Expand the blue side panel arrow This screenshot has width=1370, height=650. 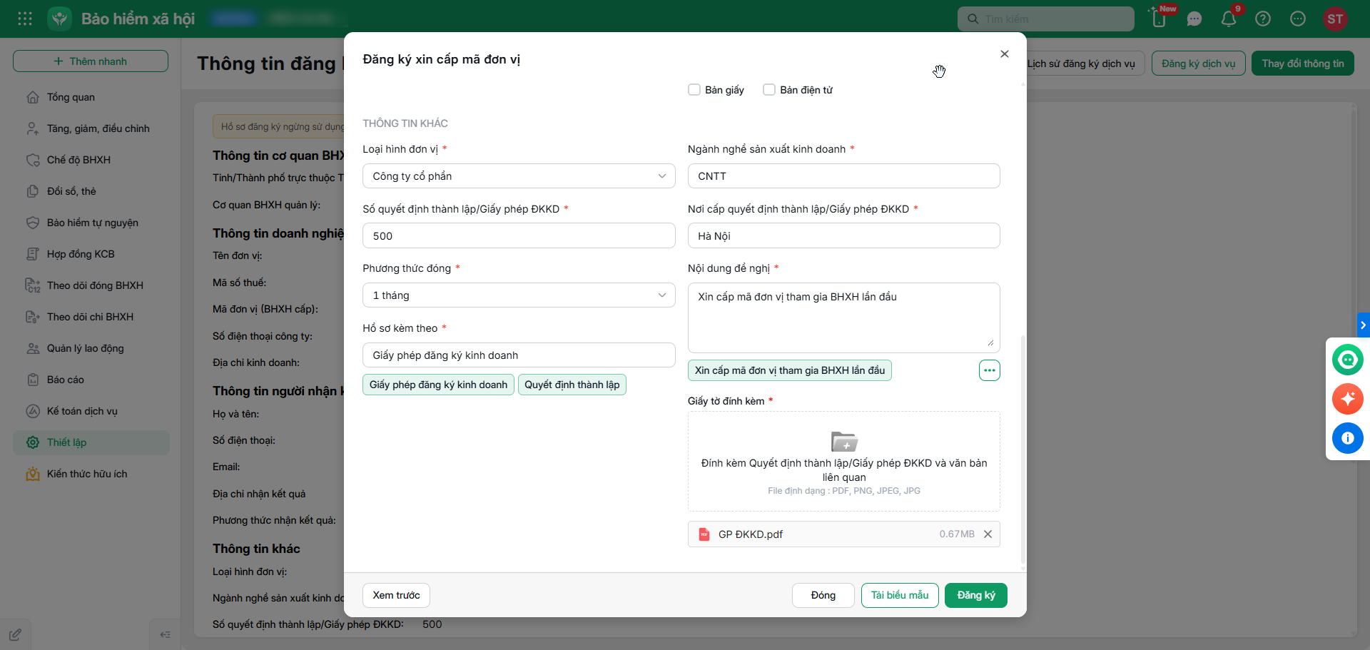click(1363, 325)
